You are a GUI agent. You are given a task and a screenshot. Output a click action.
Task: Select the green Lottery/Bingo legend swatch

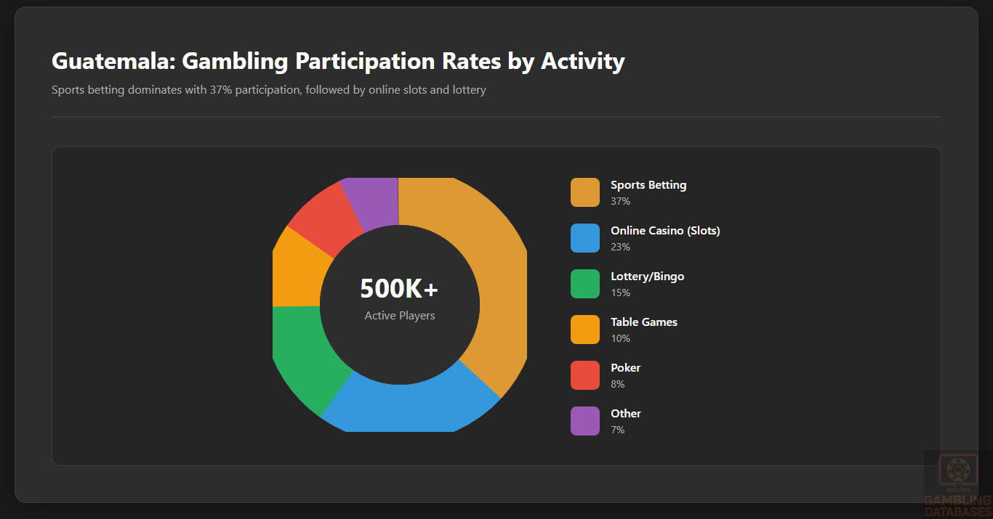point(584,284)
